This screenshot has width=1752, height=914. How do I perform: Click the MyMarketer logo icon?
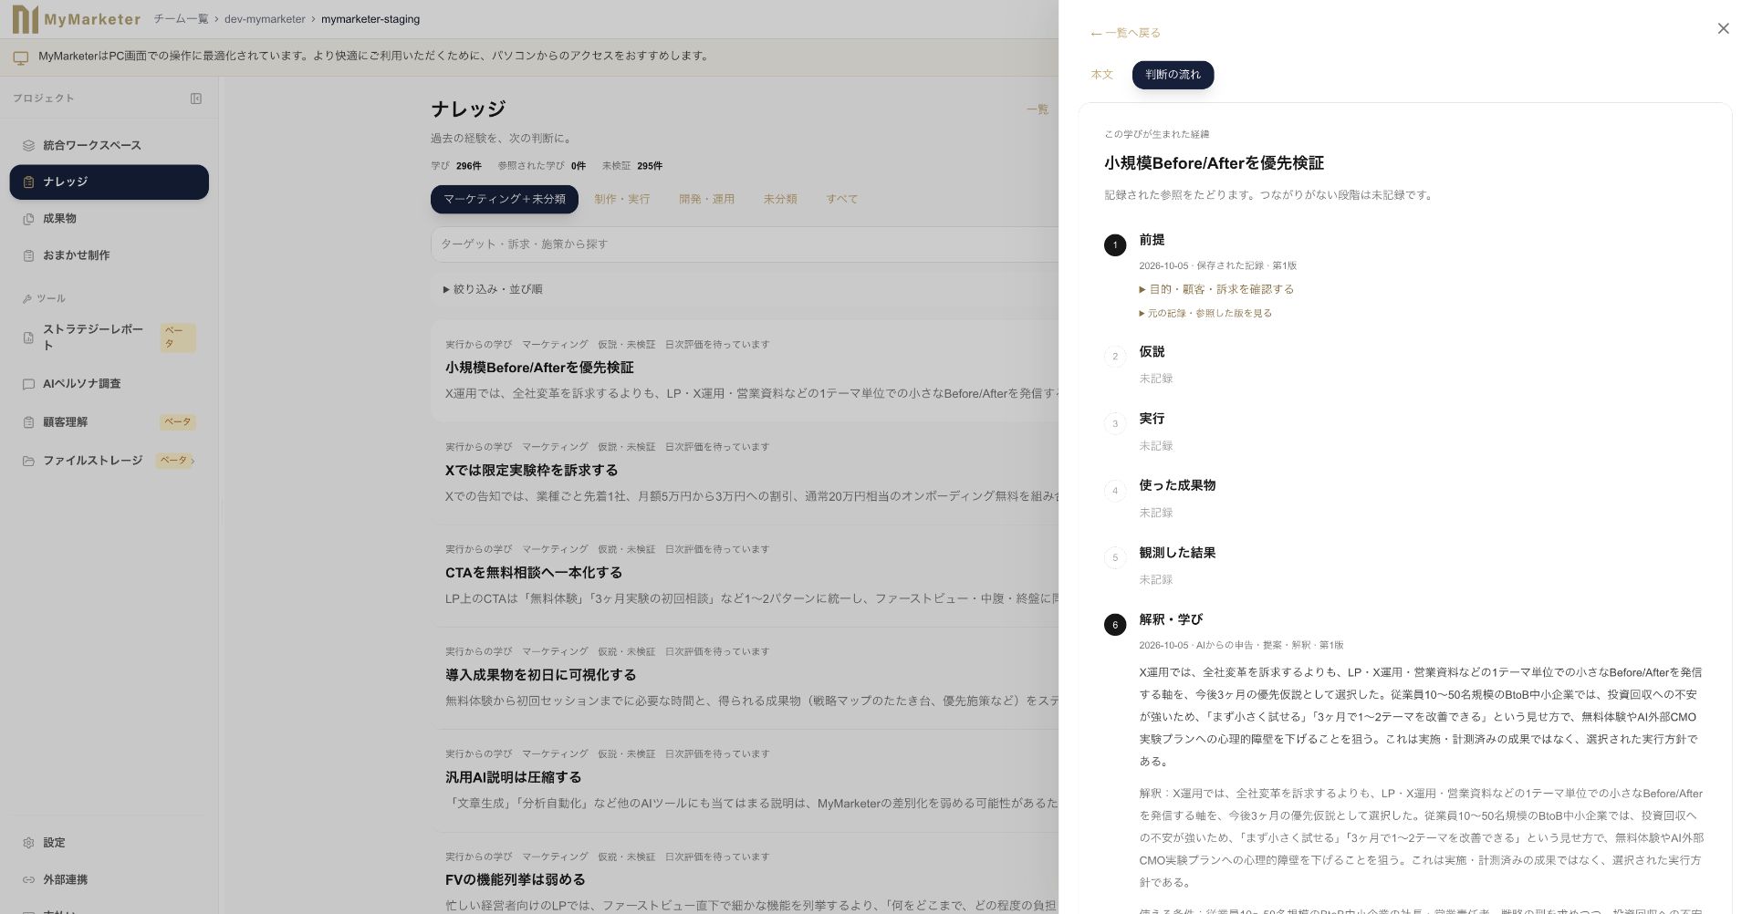26,18
